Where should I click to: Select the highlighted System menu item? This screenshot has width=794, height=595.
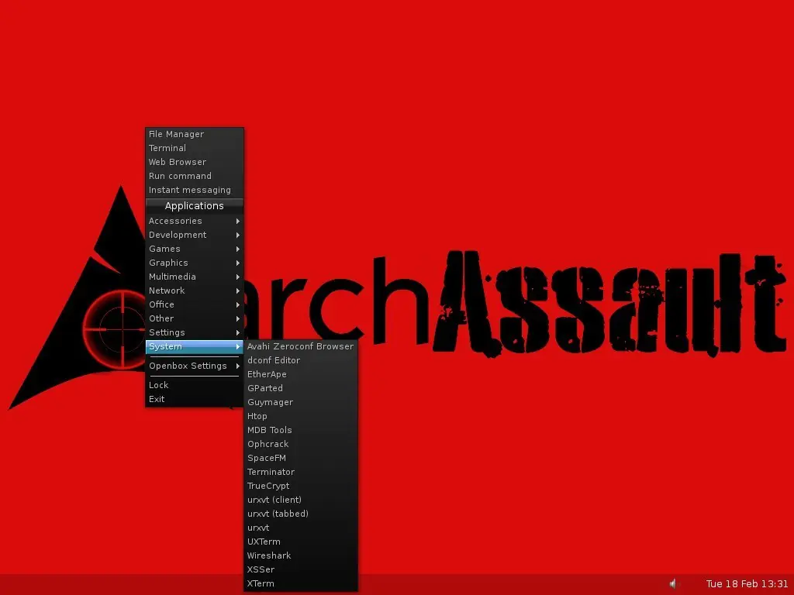pyautogui.click(x=195, y=346)
